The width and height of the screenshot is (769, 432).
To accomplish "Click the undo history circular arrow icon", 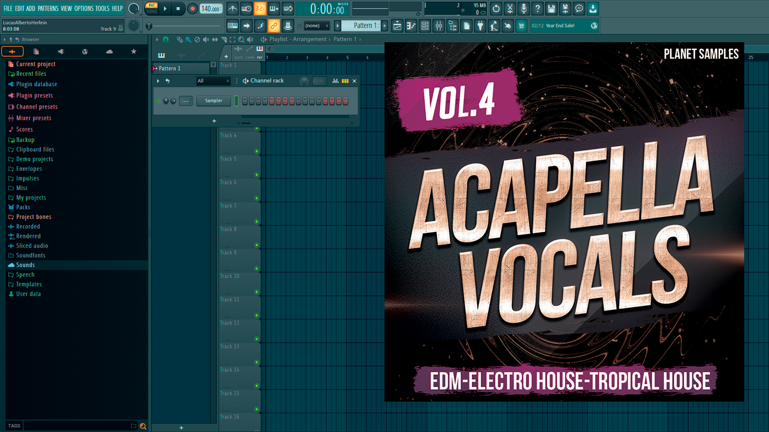I will pos(496,8).
